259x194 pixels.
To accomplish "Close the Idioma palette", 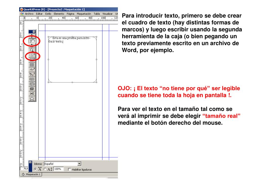I will (30, 162).
